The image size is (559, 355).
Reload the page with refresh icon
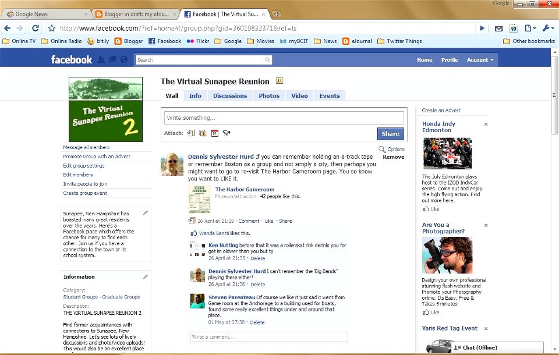36,28
